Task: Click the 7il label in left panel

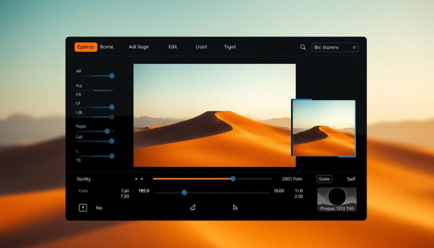Action: [x=78, y=160]
